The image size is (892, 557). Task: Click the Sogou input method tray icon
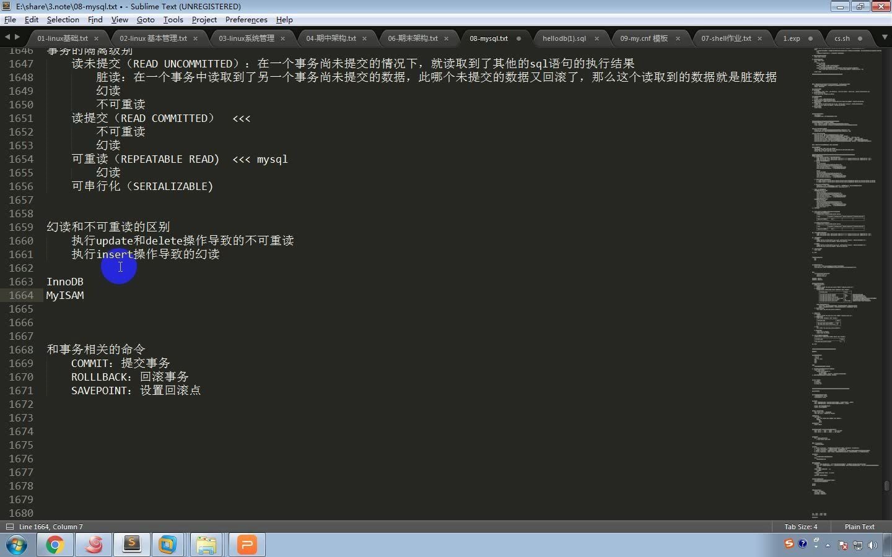click(x=789, y=543)
